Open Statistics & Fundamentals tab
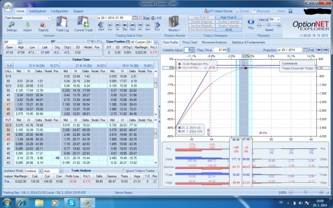The width and height of the screenshot is (333, 208). 248,42
